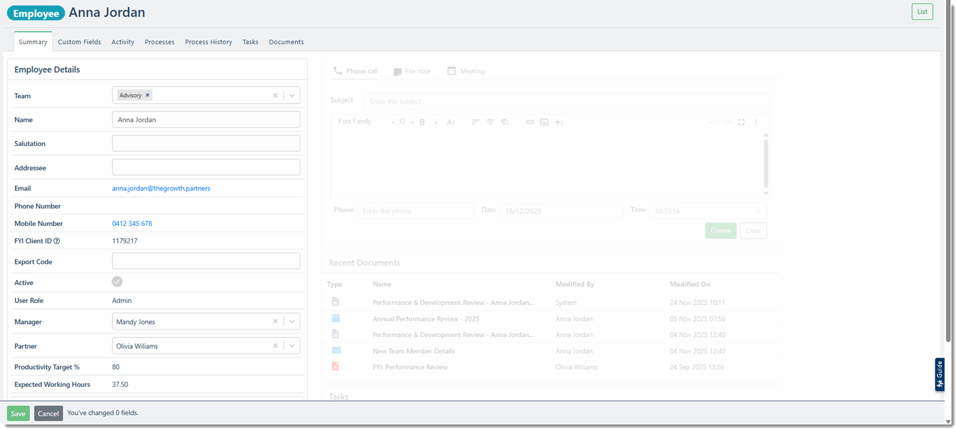Click the PDF icon beside FYI: Performance Review
956x429 pixels.
click(335, 366)
